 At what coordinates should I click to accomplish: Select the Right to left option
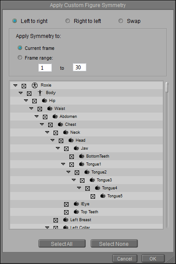click(68, 21)
